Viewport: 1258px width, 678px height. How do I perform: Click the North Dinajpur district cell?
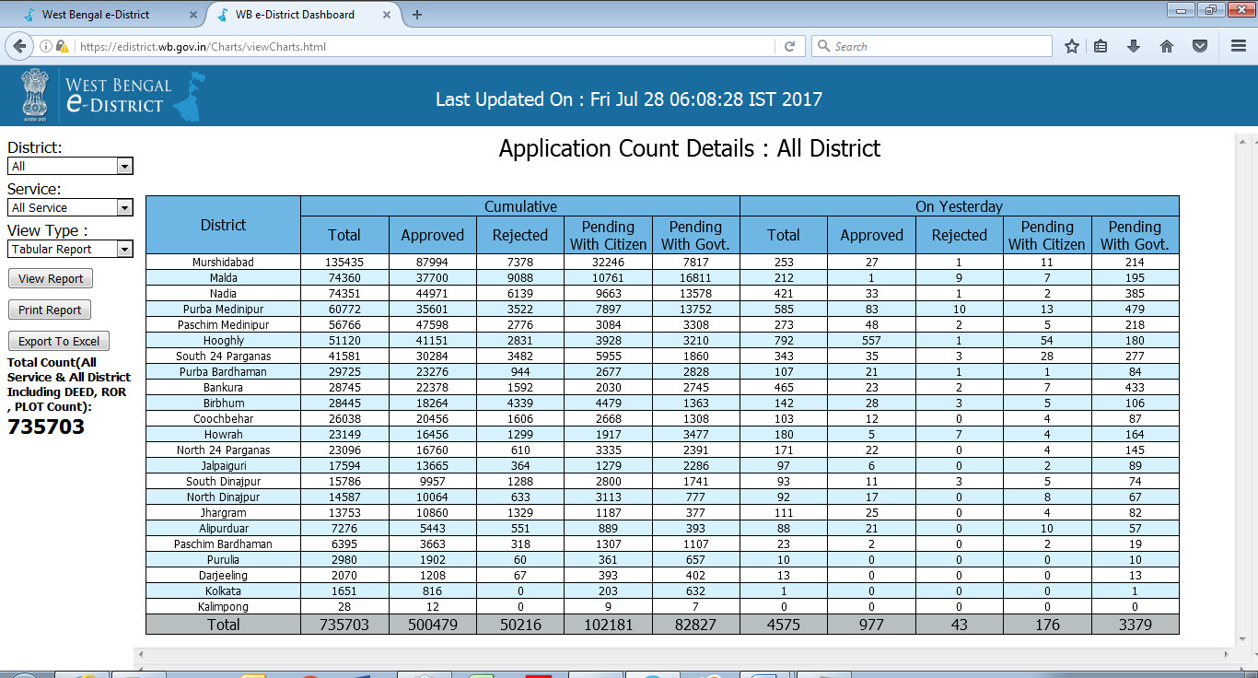[x=223, y=497]
